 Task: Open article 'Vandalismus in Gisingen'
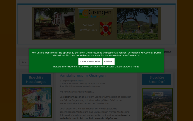tap(82, 76)
